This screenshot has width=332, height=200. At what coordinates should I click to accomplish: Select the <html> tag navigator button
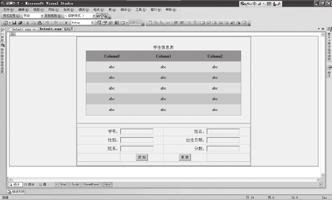(x=64, y=185)
